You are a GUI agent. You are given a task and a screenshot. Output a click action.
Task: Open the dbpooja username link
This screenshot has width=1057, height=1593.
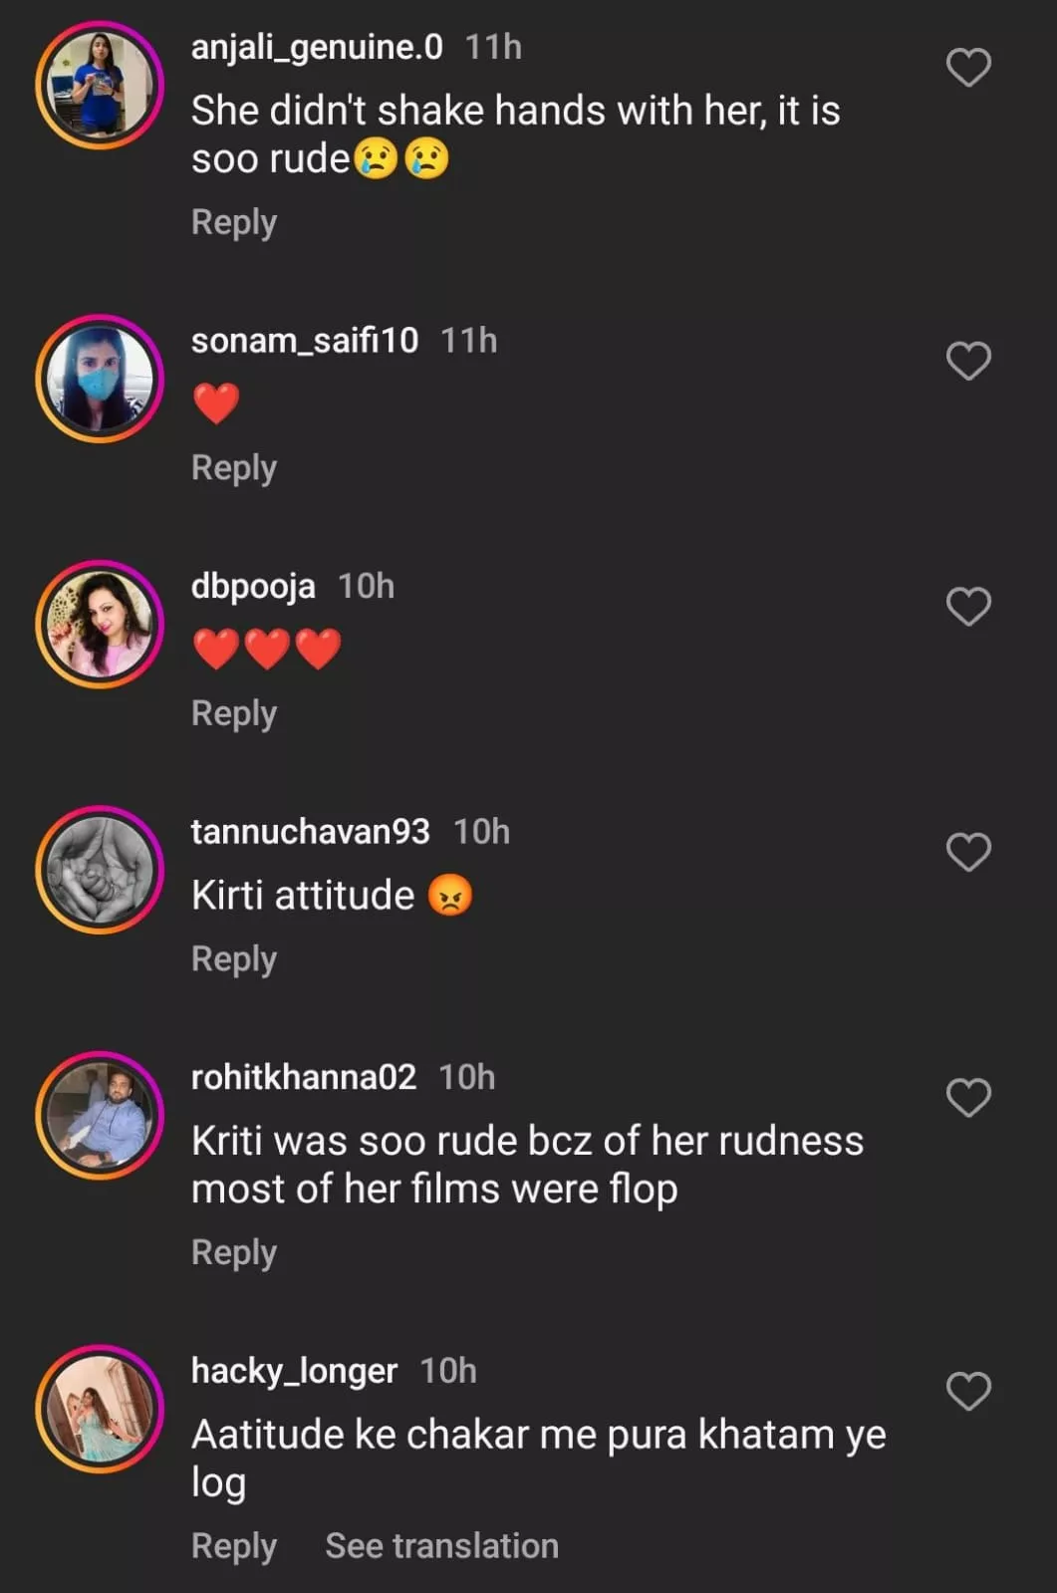(x=253, y=586)
